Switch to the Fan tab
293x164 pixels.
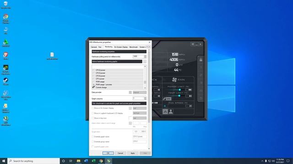click(100, 47)
